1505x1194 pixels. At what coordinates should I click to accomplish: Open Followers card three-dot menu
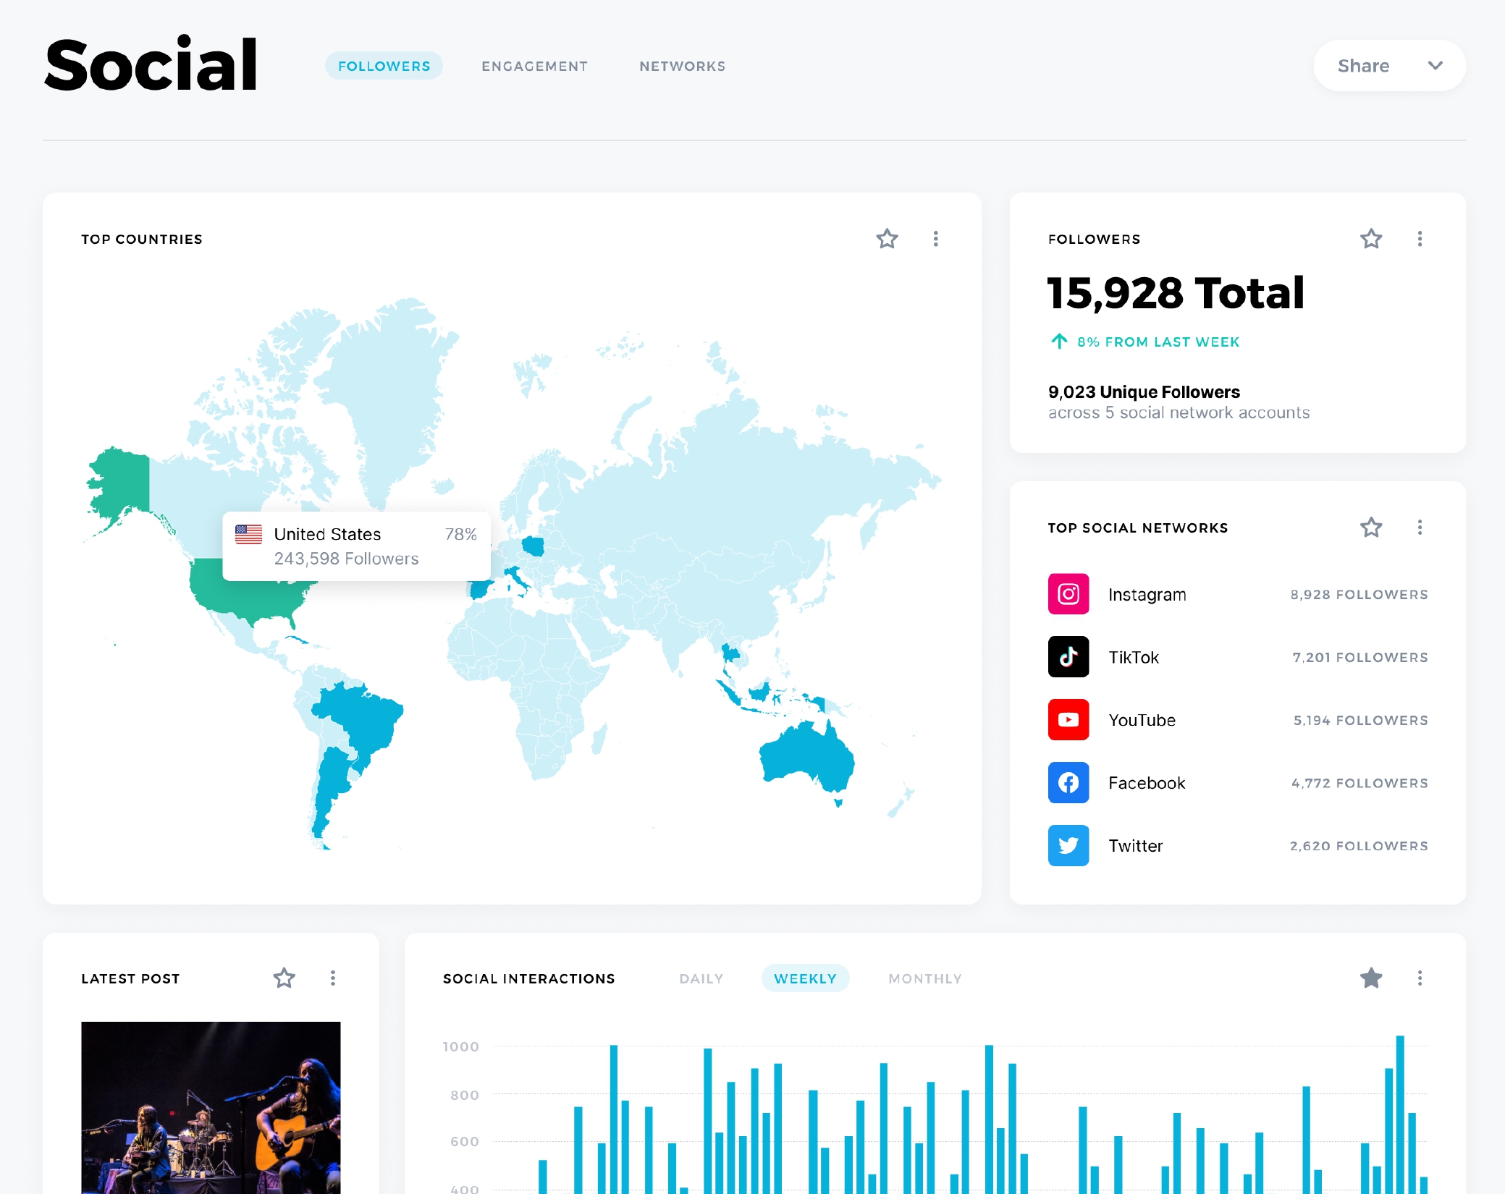click(x=1419, y=239)
